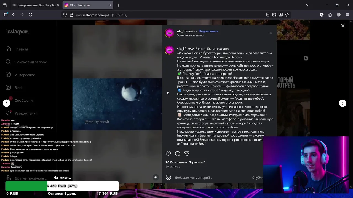353x198 pixels.
Task: Follow the account via Подписаться
Action: pos(208,31)
